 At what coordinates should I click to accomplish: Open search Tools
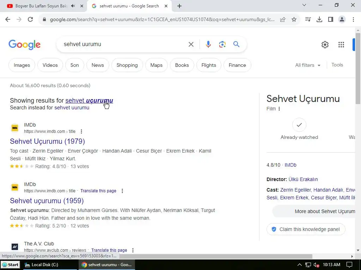tap(337, 65)
